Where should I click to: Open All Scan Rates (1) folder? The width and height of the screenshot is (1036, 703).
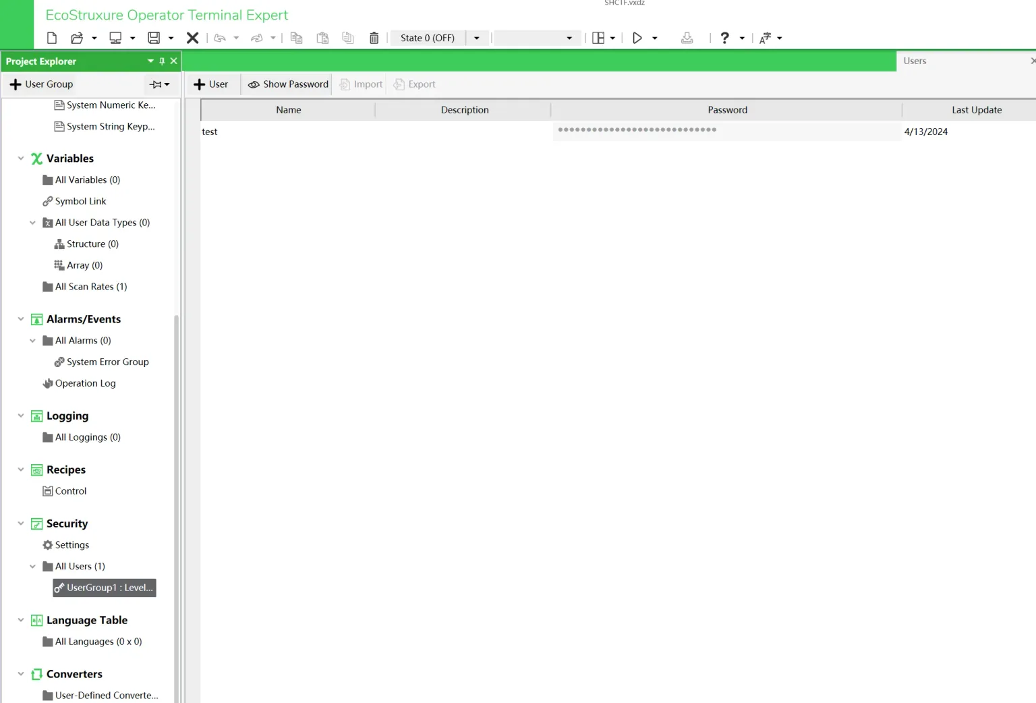[84, 287]
